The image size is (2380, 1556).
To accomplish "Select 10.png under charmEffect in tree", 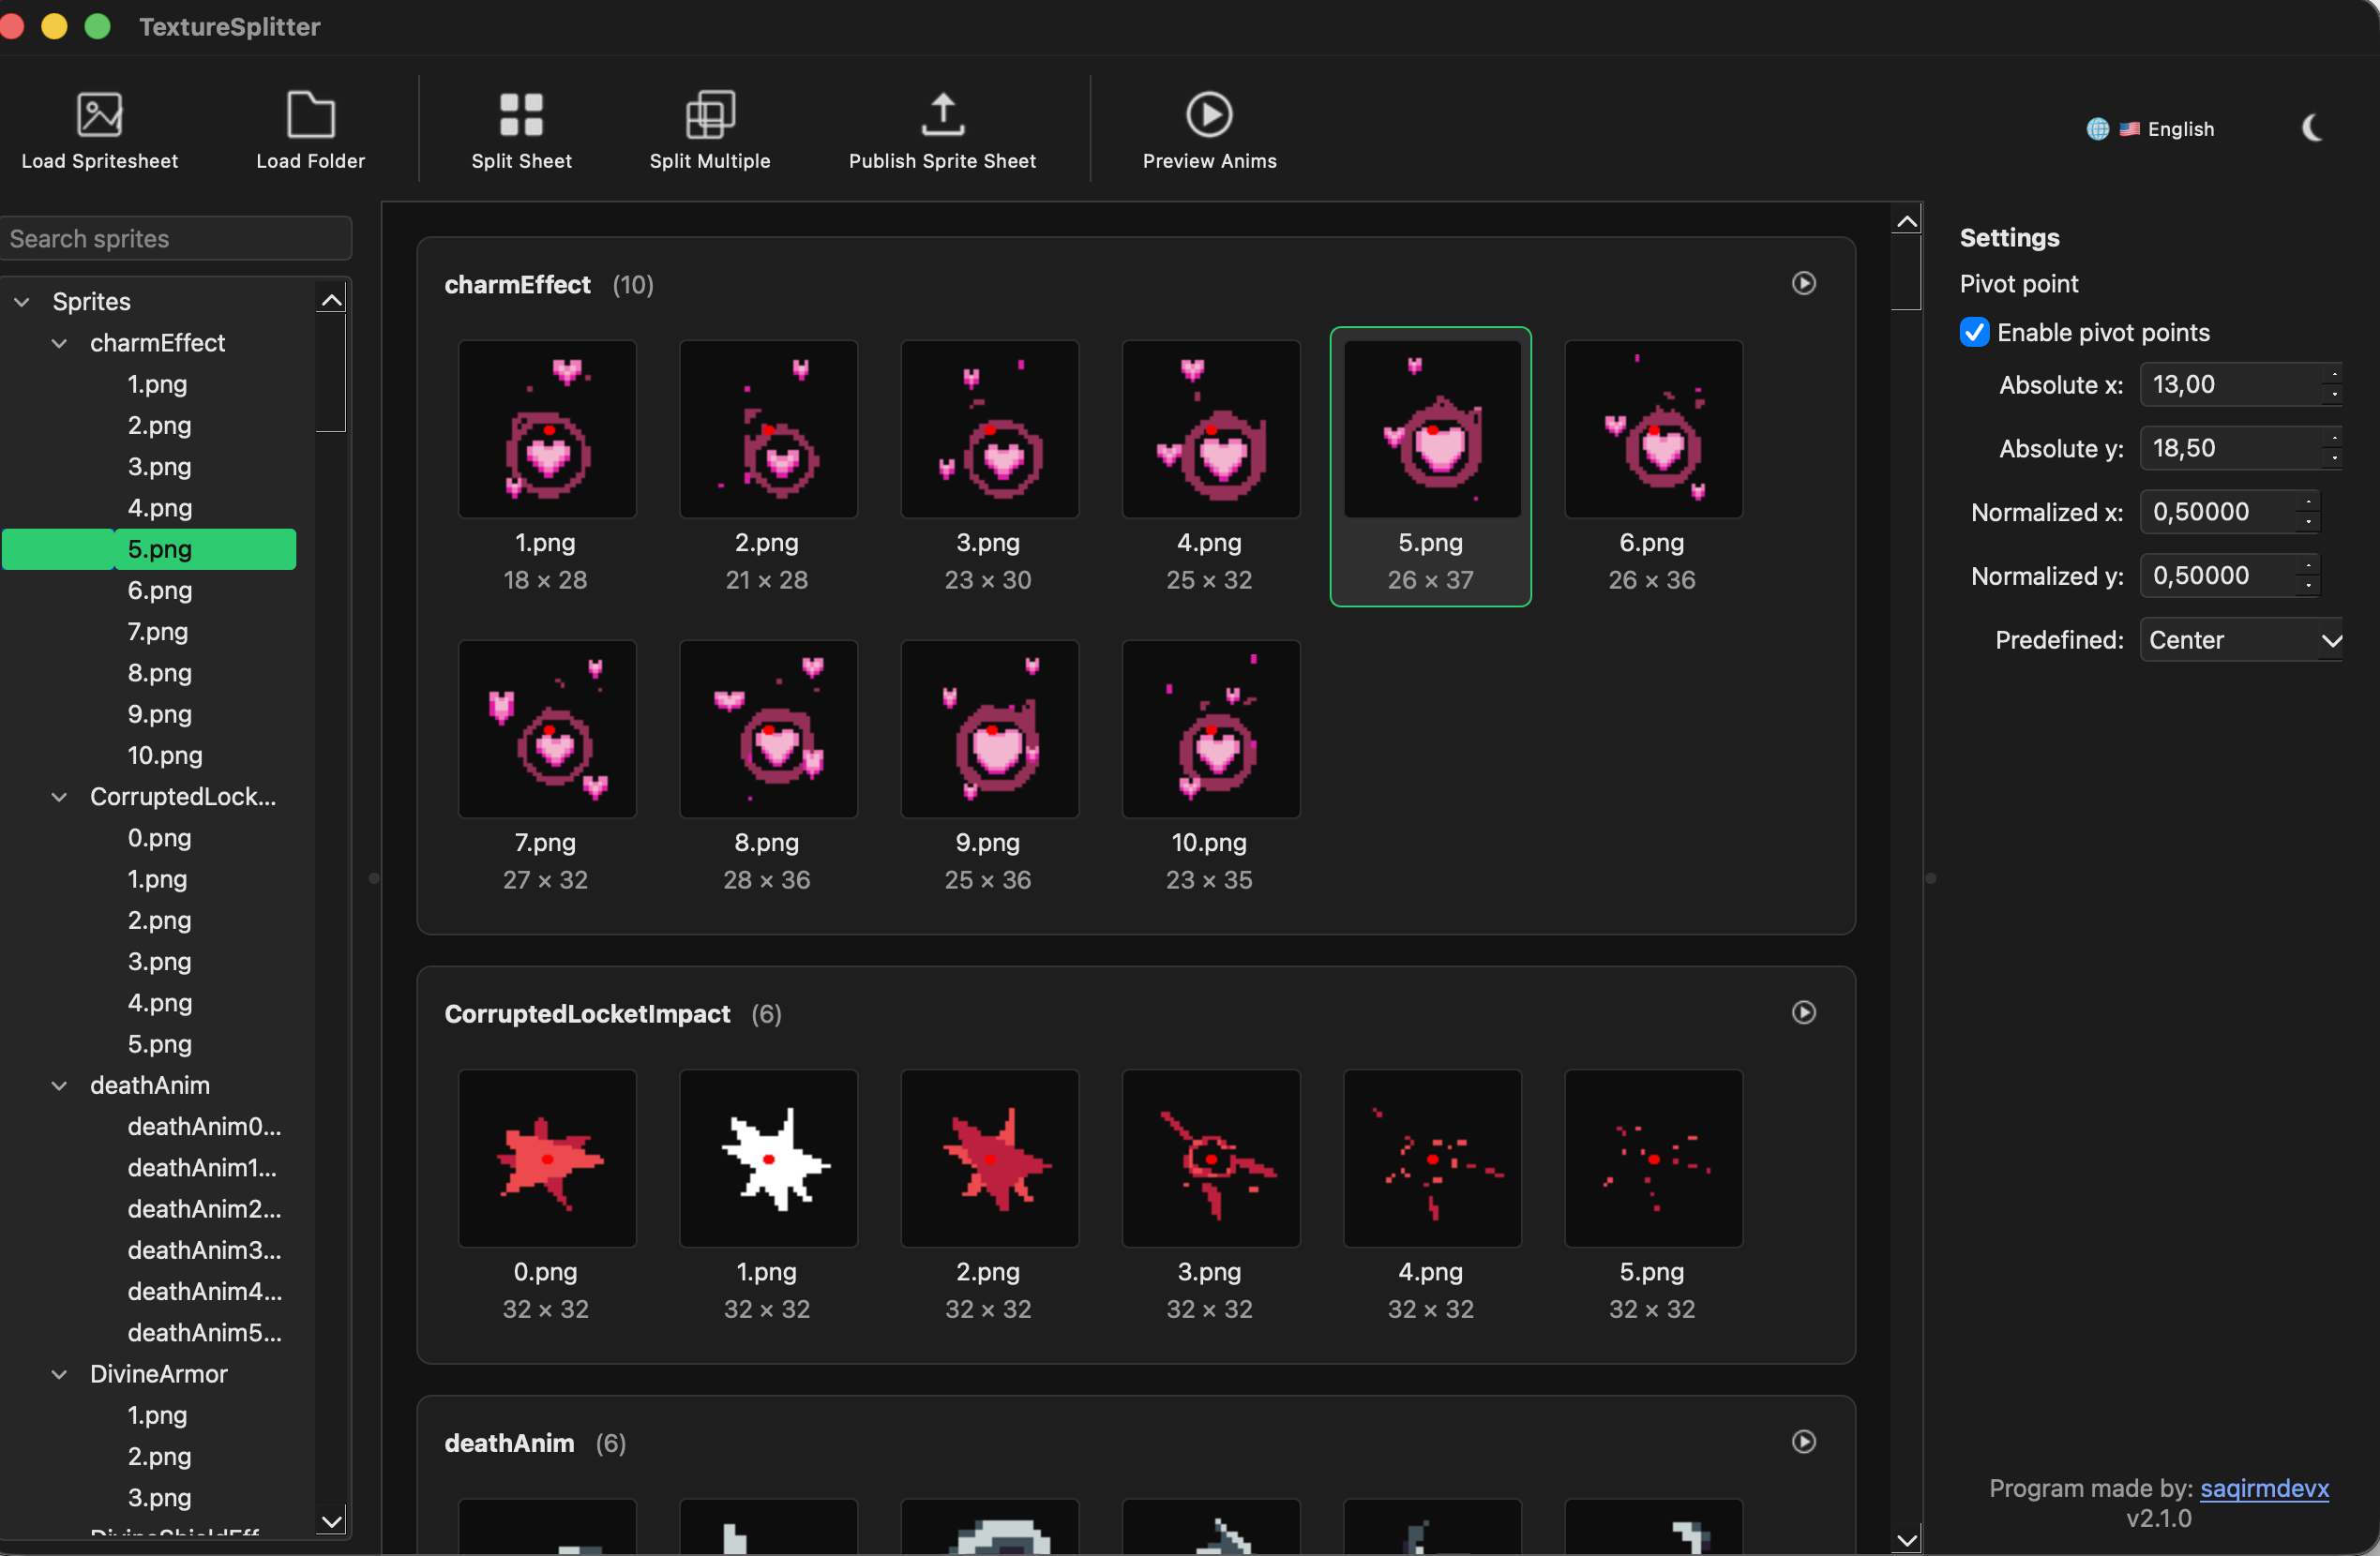I will pyautogui.click(x=165, y=756).
